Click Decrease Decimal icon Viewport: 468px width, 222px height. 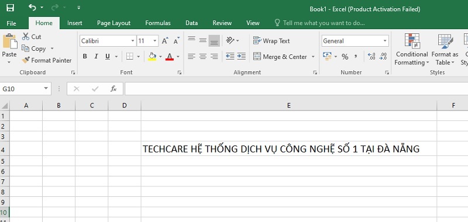[383, 56]
